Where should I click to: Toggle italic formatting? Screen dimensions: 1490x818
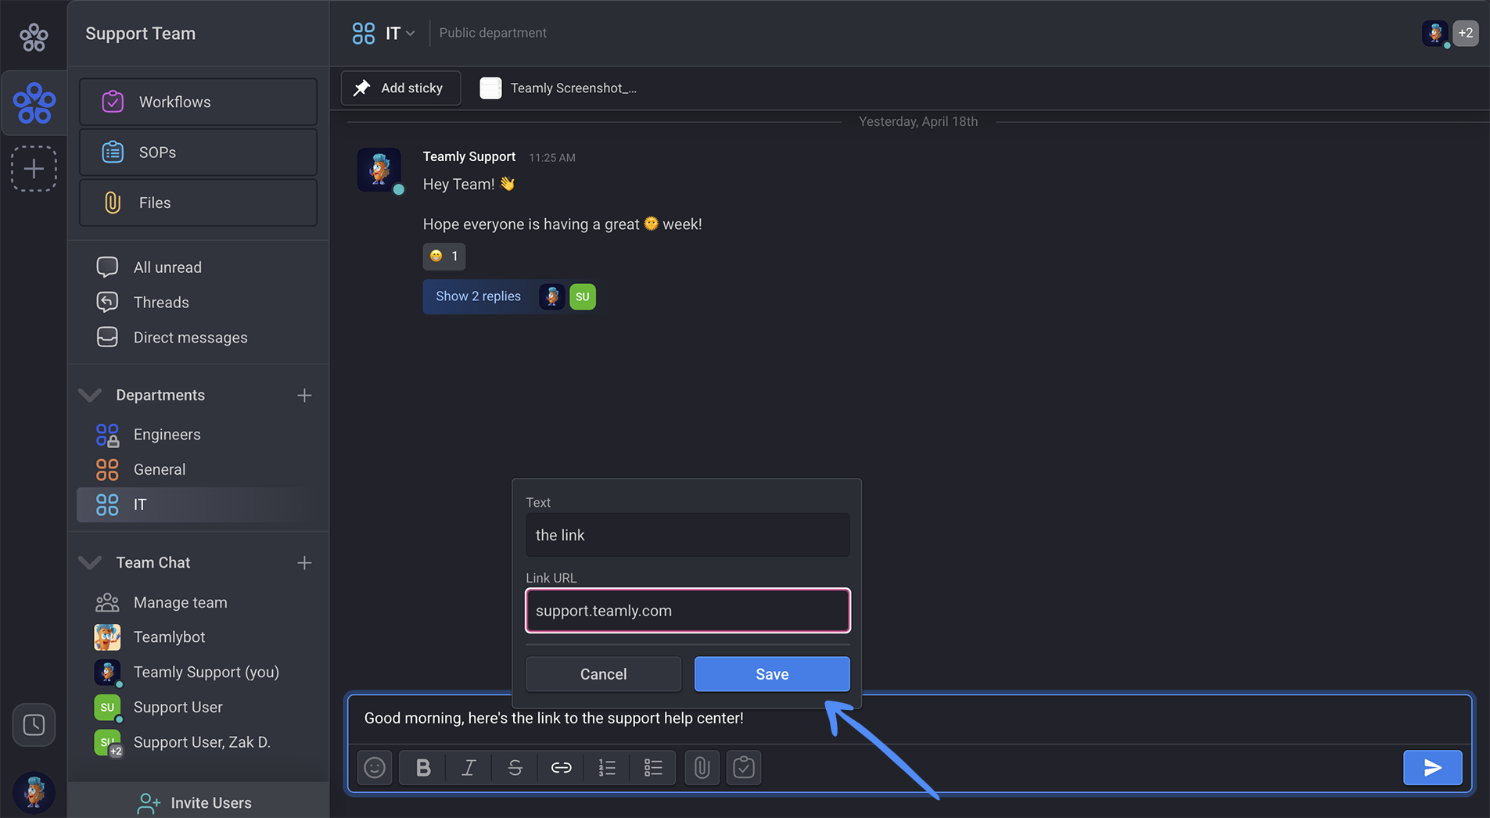[x=469, y=768]
